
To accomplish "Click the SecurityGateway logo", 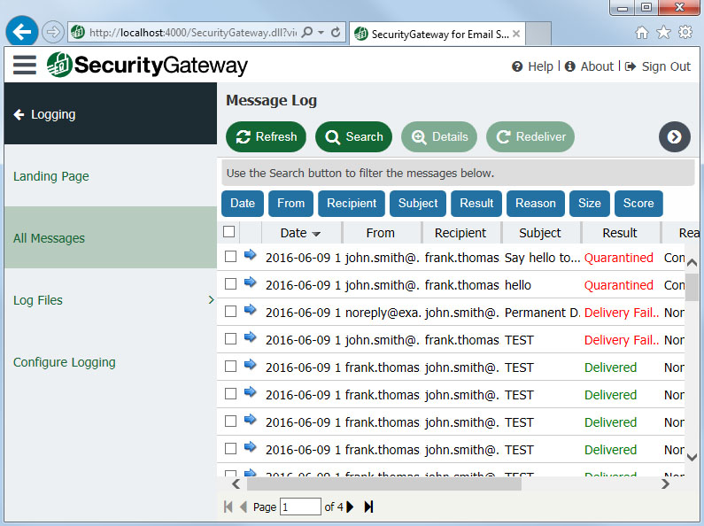I will [147, 65].
